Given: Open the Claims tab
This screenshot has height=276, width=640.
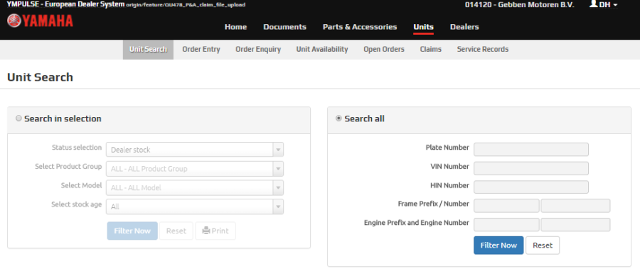Looking at the screenshot, I should tap(431, 49).
